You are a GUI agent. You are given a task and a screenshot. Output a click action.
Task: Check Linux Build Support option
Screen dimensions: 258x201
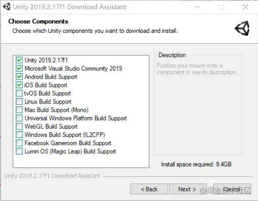pos(19,102)
